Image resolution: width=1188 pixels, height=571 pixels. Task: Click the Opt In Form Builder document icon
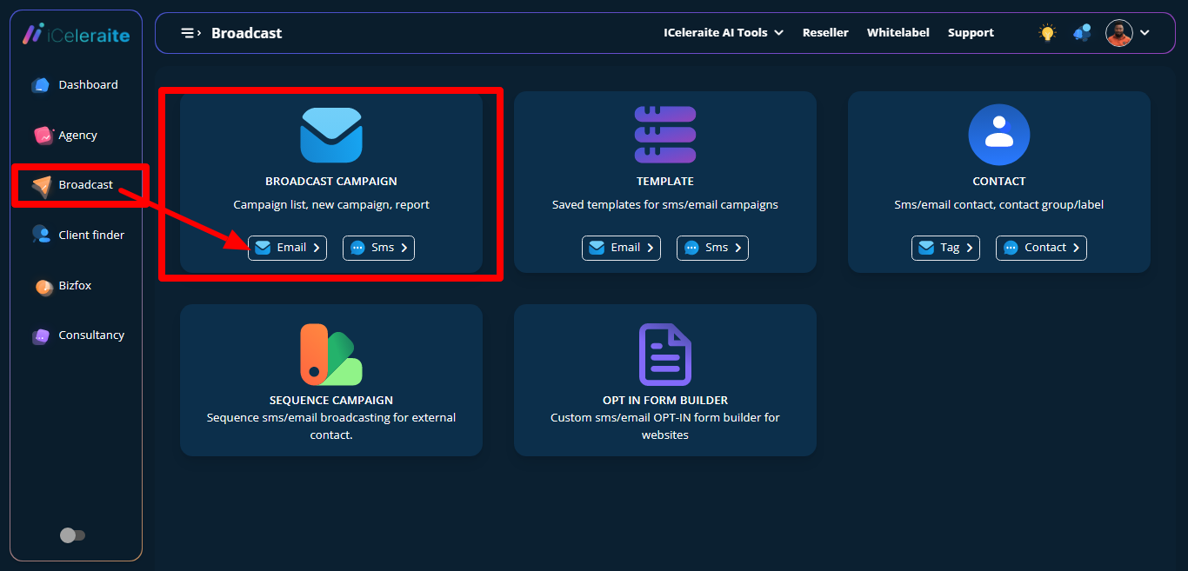[664, 355]
